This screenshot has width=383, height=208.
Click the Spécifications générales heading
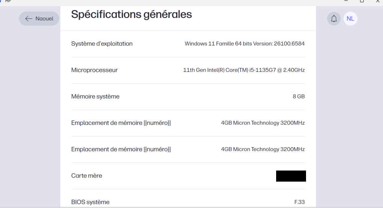[x=131, y=15]
